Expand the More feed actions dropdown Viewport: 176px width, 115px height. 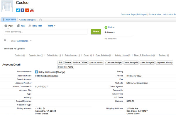52,26
